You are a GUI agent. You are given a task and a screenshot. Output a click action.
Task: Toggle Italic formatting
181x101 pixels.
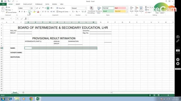22,12
